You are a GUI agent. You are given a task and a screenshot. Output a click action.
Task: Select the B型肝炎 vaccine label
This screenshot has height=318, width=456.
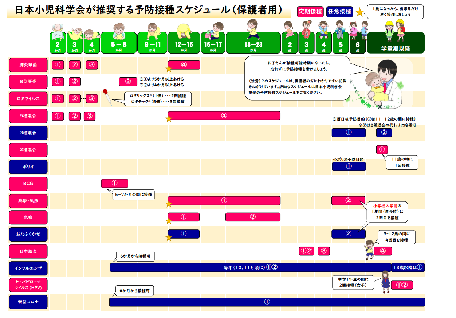tap(28, 82)
